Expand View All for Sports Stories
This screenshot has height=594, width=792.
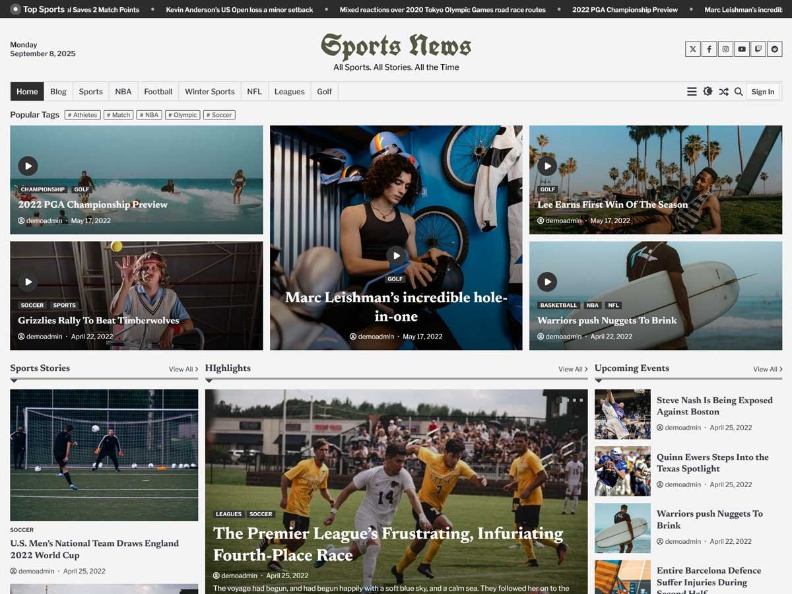[183, 369]
